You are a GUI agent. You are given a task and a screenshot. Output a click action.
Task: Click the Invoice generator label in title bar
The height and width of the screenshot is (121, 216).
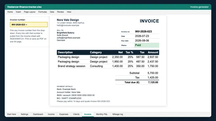coord(199,7)
